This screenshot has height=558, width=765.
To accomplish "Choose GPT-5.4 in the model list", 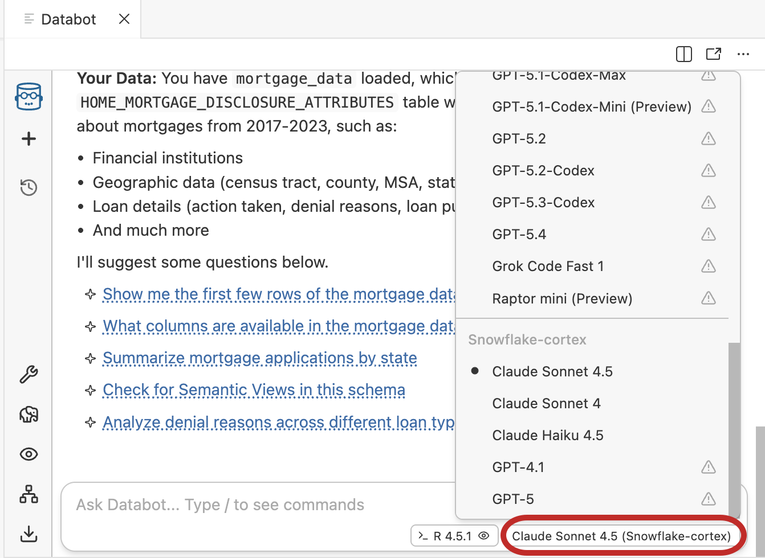I will [x=519, y=235].
